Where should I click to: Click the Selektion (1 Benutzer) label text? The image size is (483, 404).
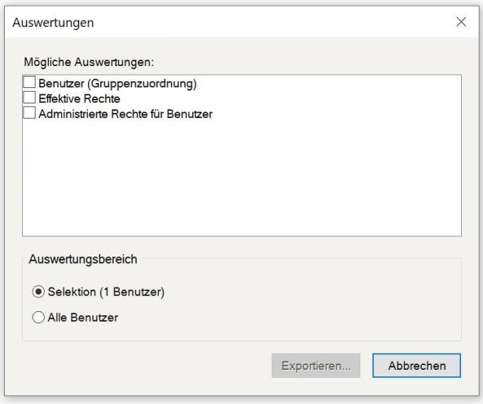(x=106, y=292)
